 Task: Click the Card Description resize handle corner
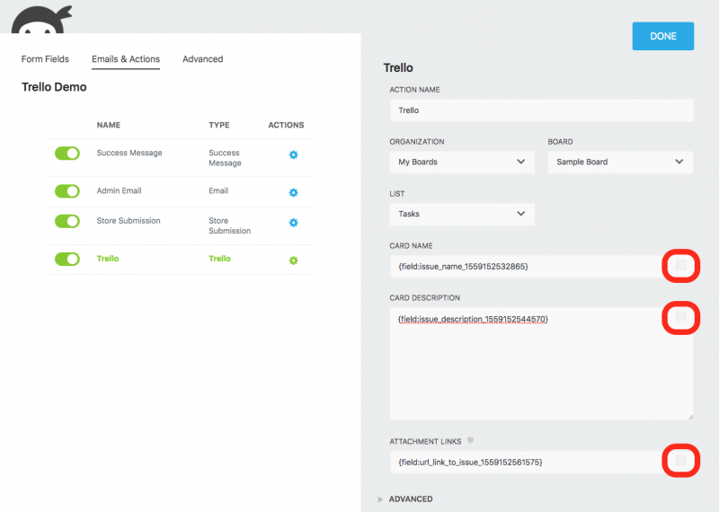[690, 417]
